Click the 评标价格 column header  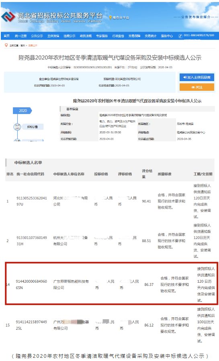[x=125, y=174]
